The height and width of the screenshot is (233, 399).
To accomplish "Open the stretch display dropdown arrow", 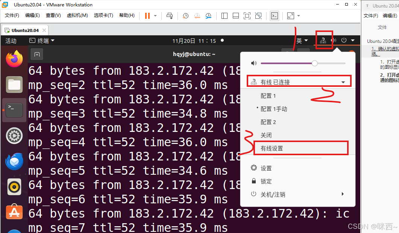I will click(299, 16).
